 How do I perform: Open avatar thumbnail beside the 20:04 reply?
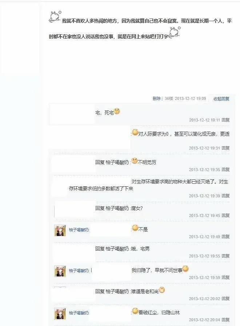(x=60, y=314)
